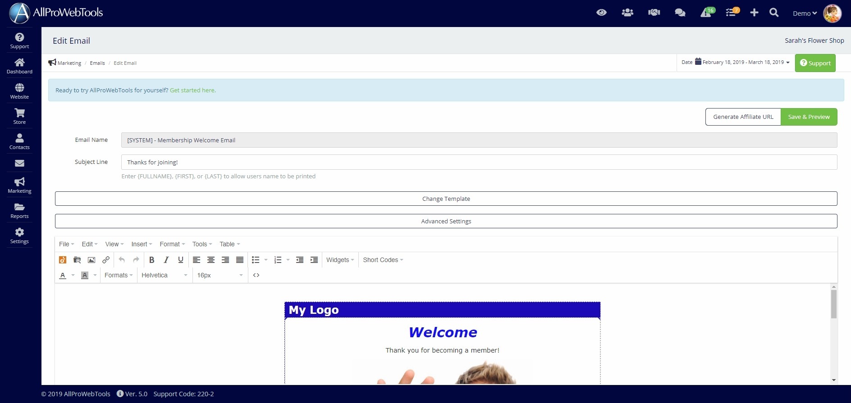Apply the text color
The width and height of the screenshot is (851, 403).
coord(63,275)
